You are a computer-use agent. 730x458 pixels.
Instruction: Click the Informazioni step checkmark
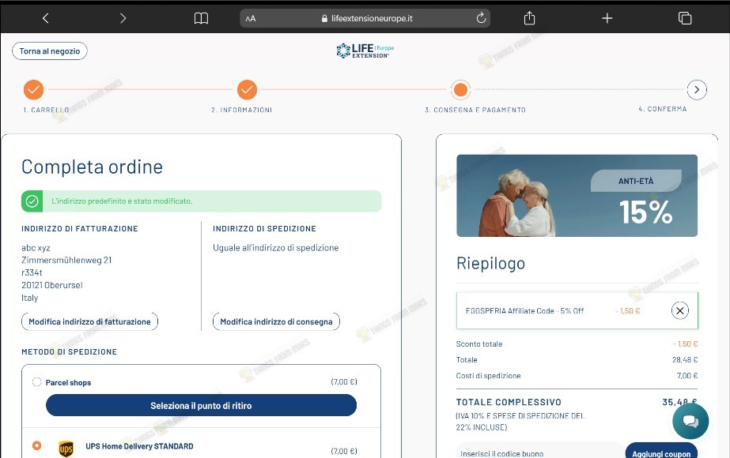(248, 89)
